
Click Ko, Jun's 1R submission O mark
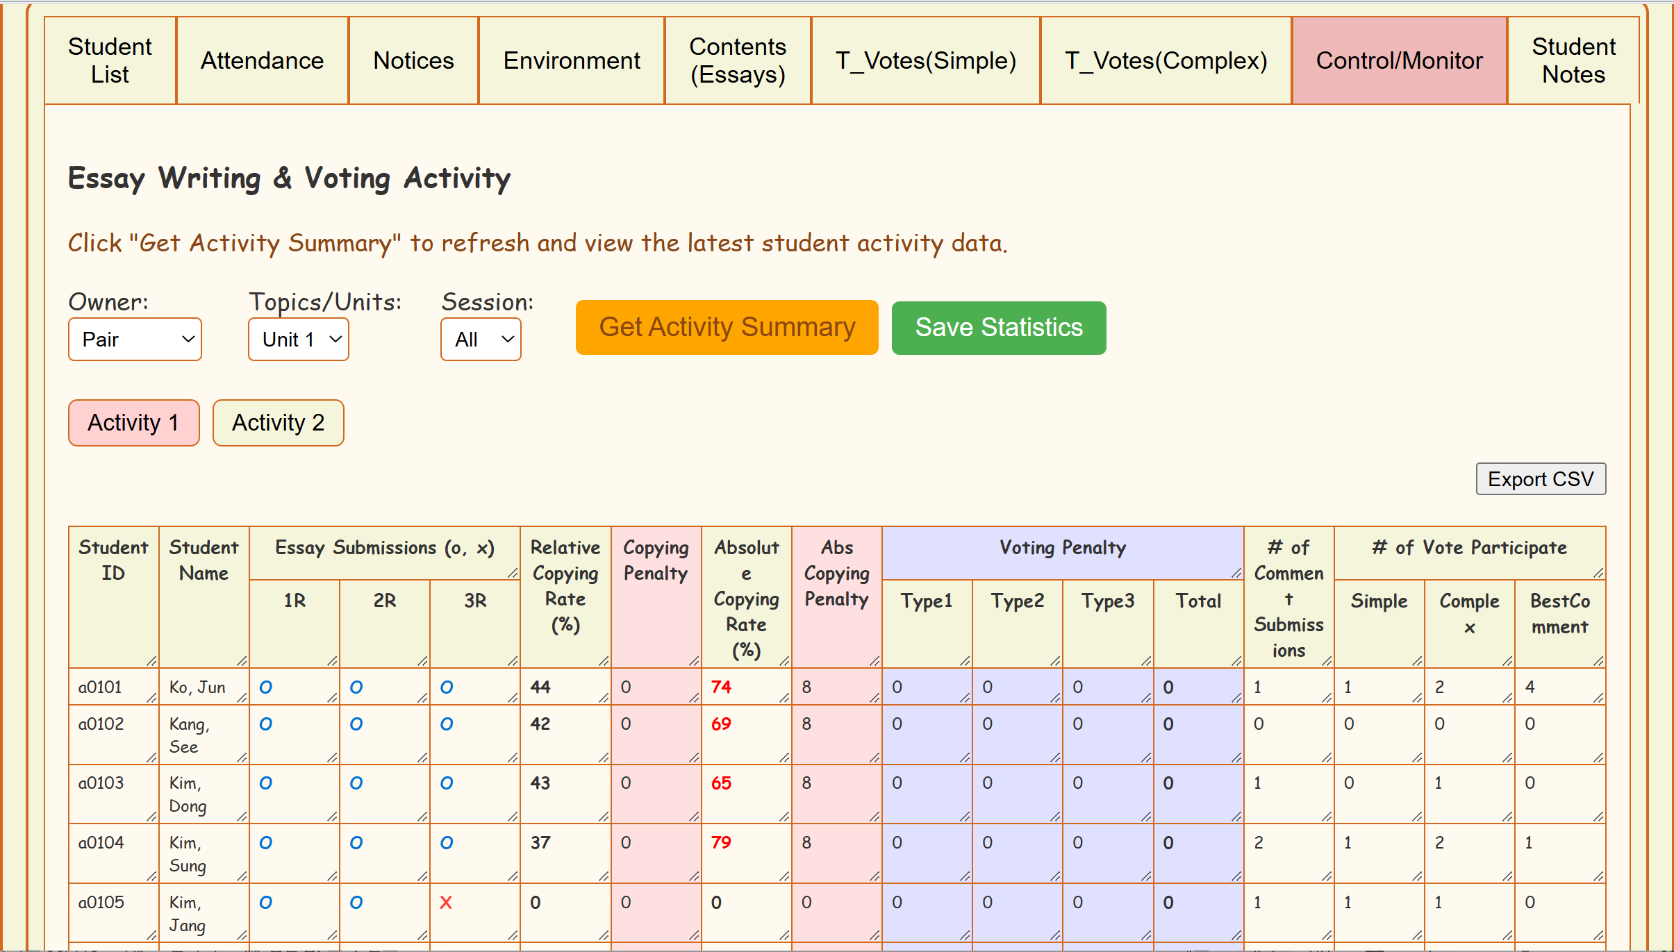coord(265,687)
